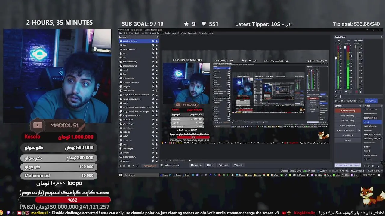
Task: Add a scene with the plus icon under Scenes
Action: 365,166
